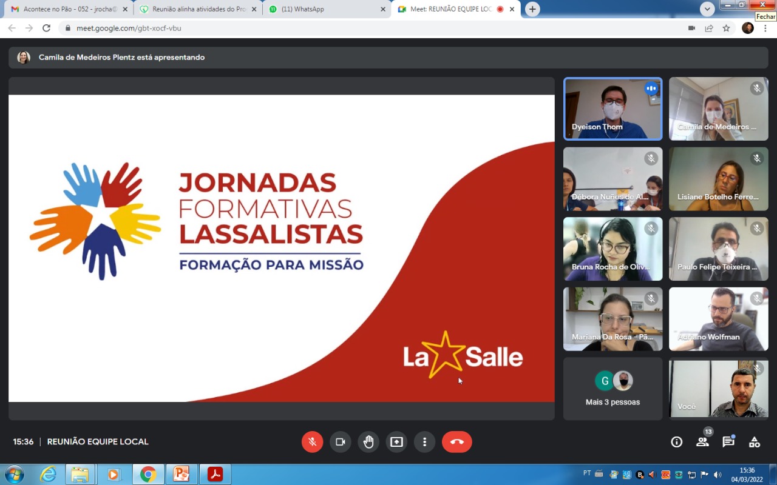Viewport: 777px width, 485px height.
Task: Leave the call with red hang-up button
Action: click(x=457, y=442)
